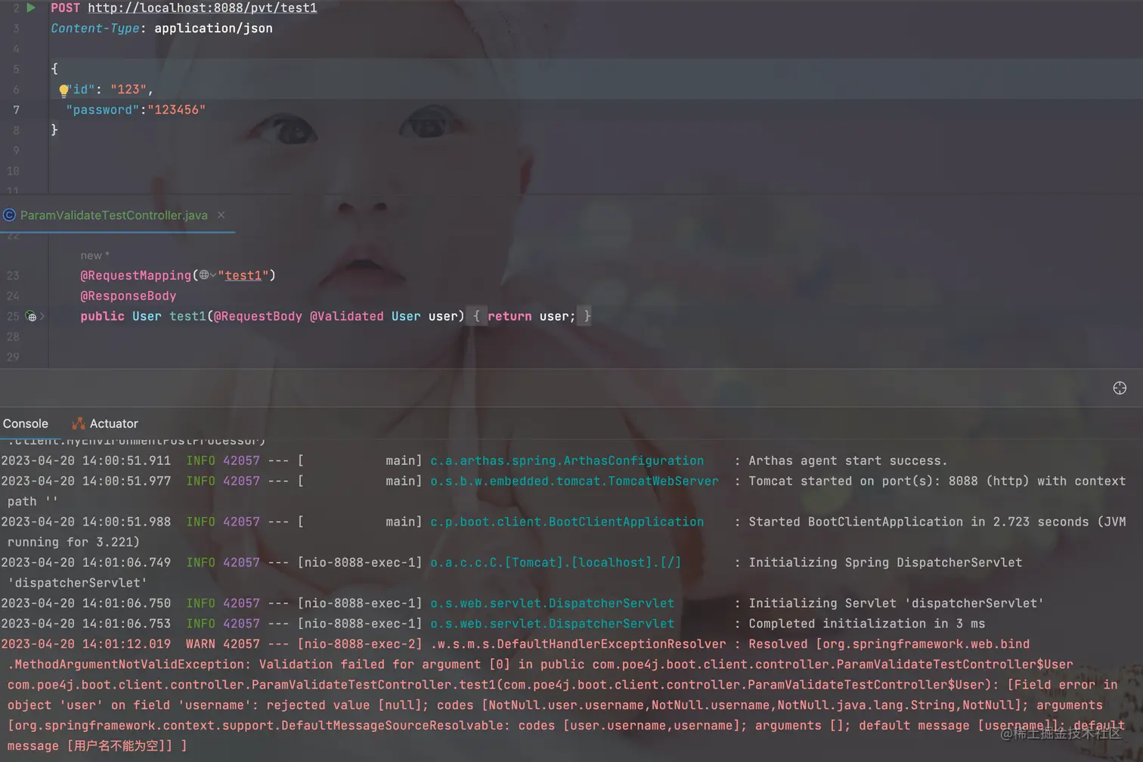Open the ParamValidateTestController.java tab
The image size is (1143, 762).
(x=113, y=215)
